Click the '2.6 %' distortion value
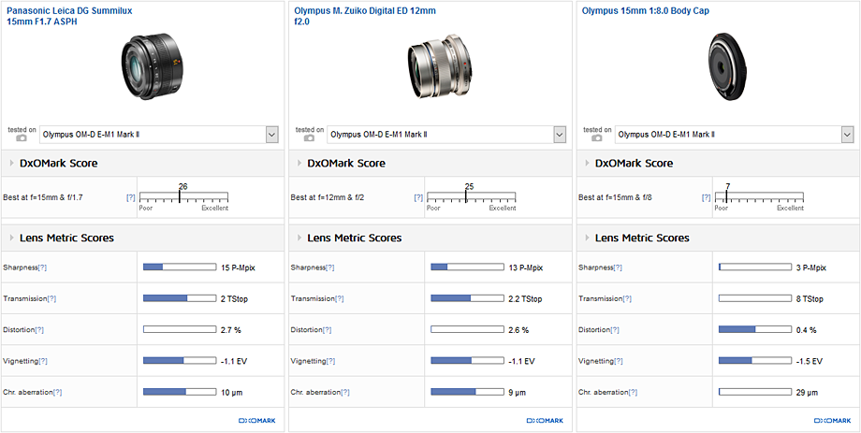Screen dimensions: 861x433 [x=518, y=330]
